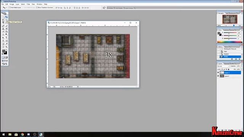Switch to the Swatches tab
Screen dimensions: 244x137
[x=226, y=30]
